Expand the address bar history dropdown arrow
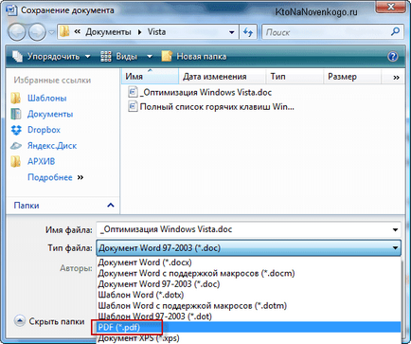The height and width of the screenshot is (344, 411). click(x=232, y=32)
